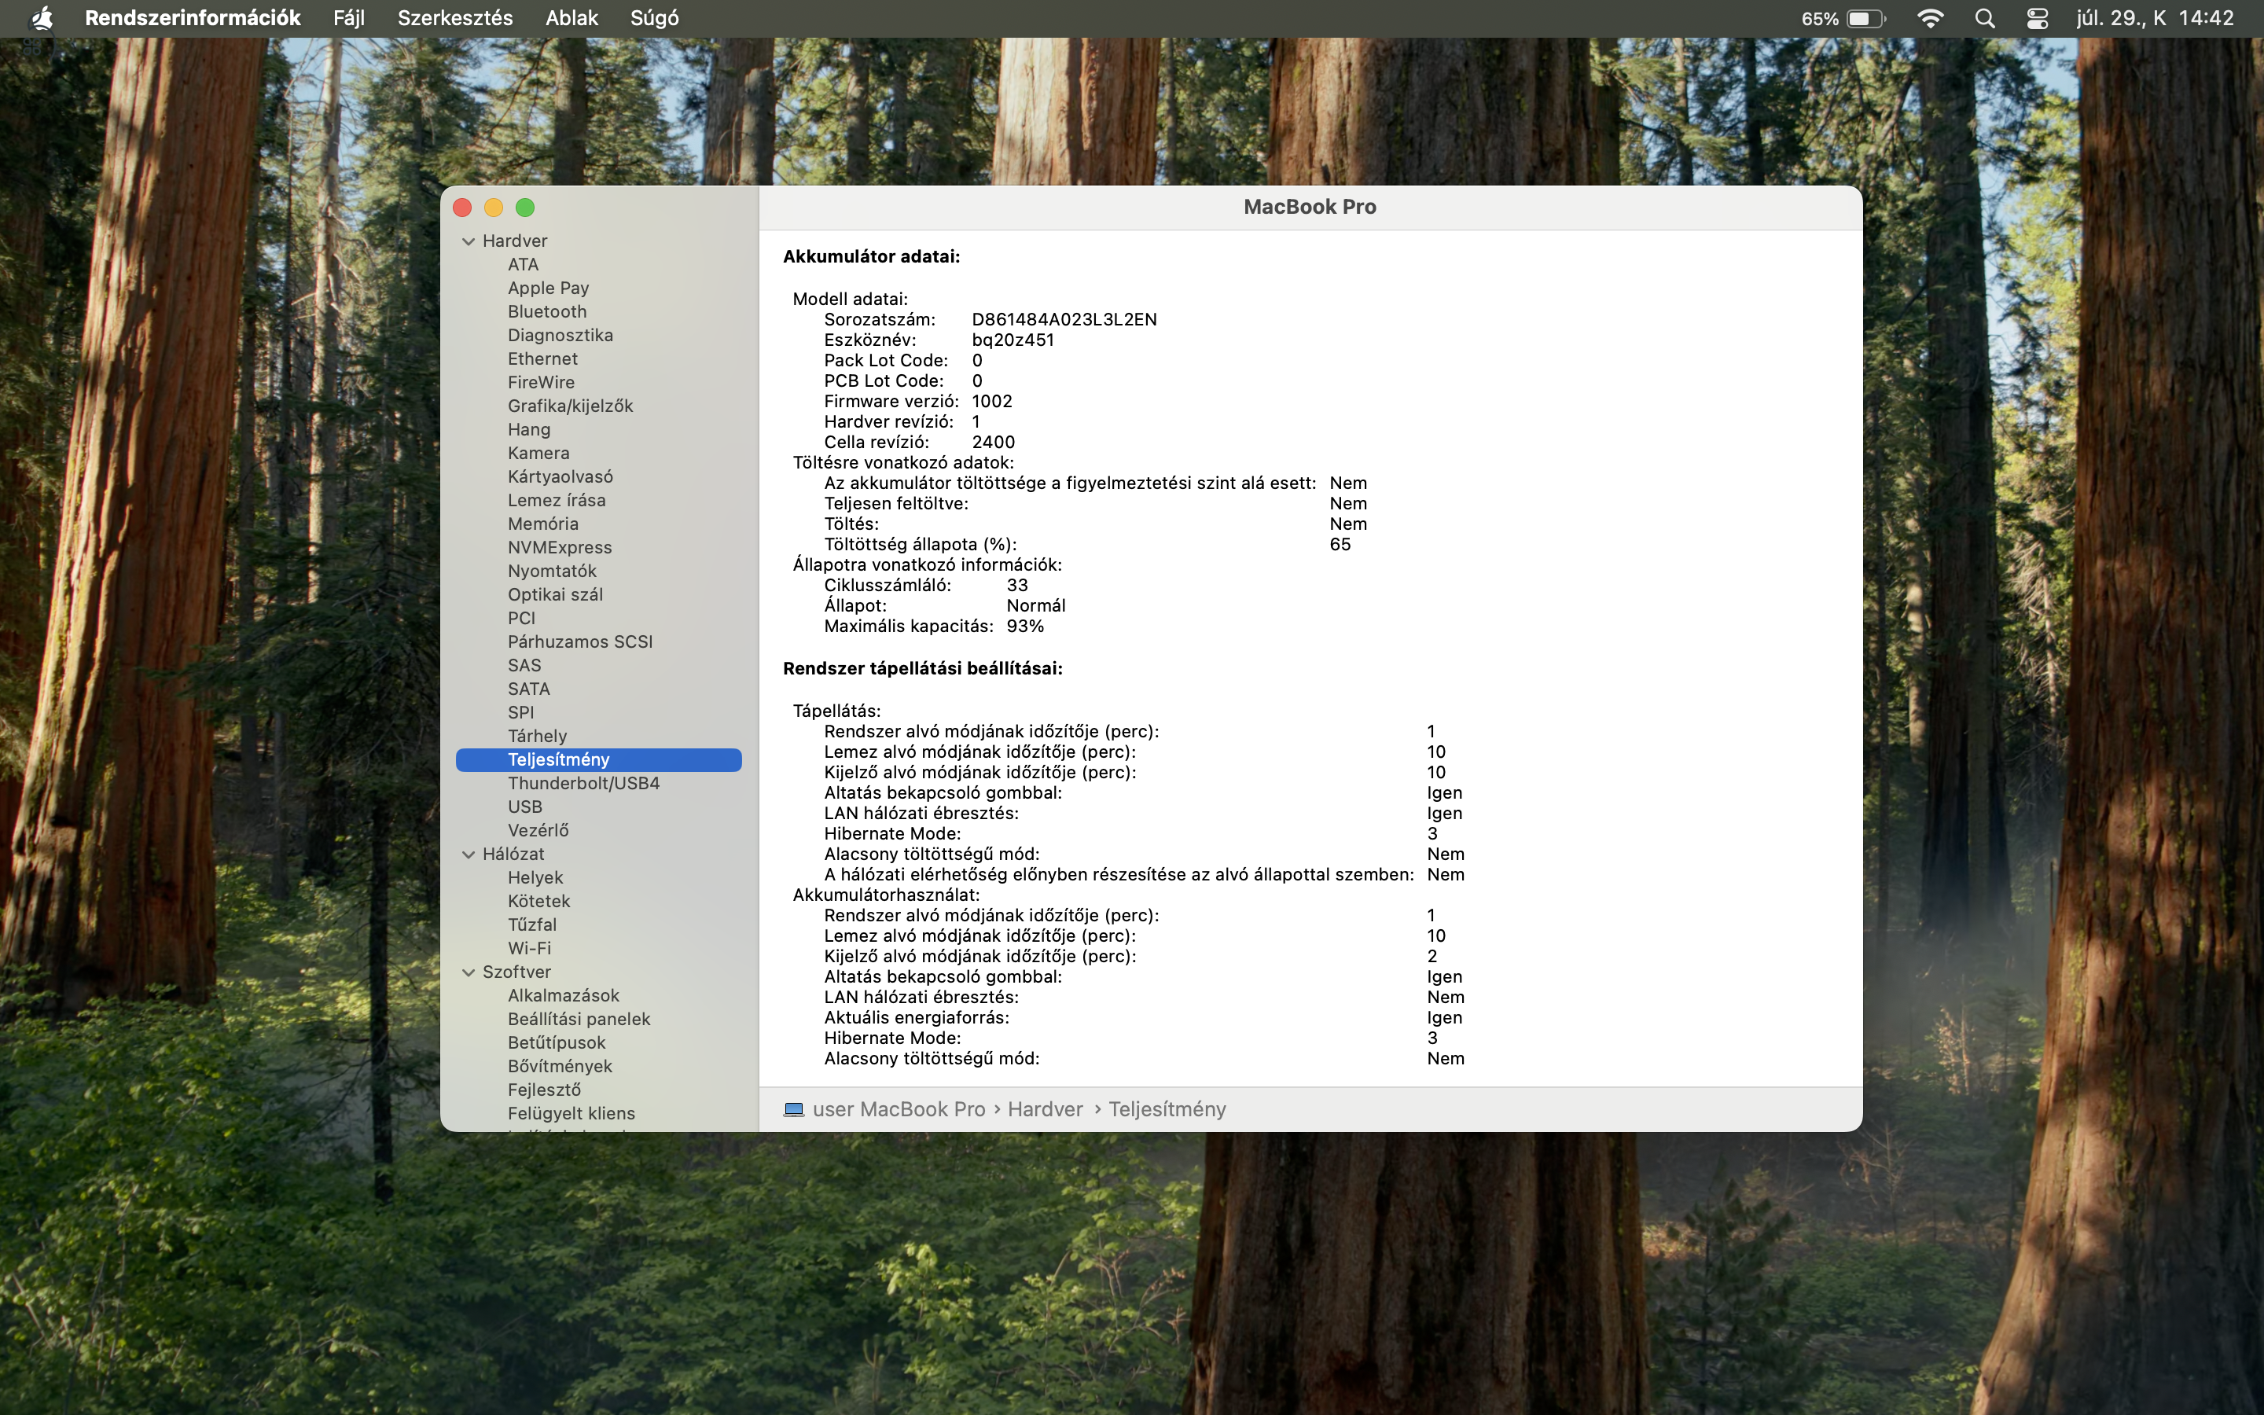The width and height of the screenshot is (2264, 1415).
Task: Select Párhuzamos SCSI in the sidebar
Action: (x=599, y=642)
